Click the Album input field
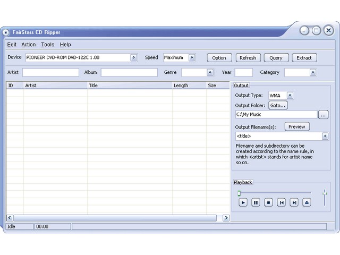 (129, 72)
